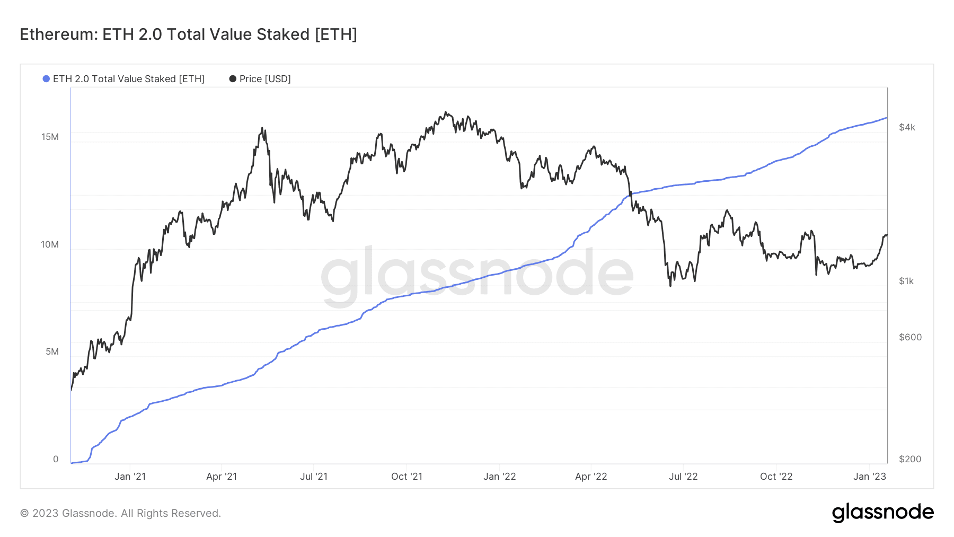Select the Oct '21 x-axis label

pos(407,477)
